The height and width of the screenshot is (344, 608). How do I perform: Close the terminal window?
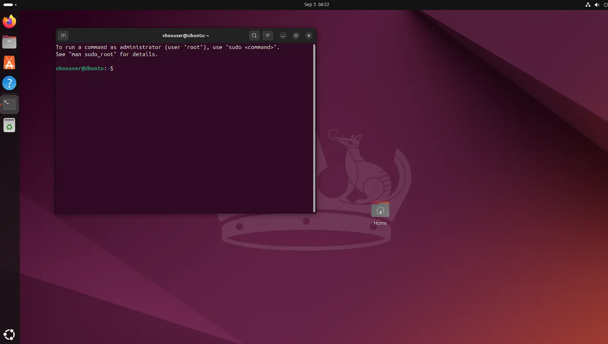coord(309,36)
